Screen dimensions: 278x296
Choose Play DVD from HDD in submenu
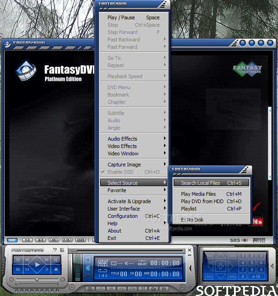pyautogui.click(x=211, y=201)
